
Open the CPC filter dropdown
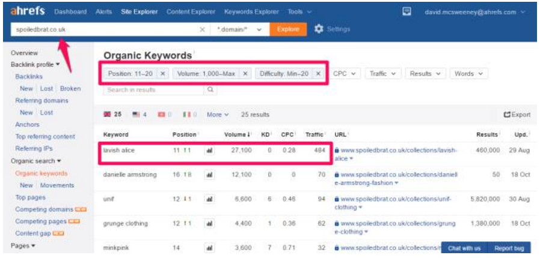click(x=345, y=74)
